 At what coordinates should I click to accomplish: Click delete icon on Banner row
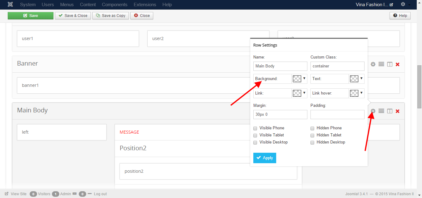(x=398, y=64)
